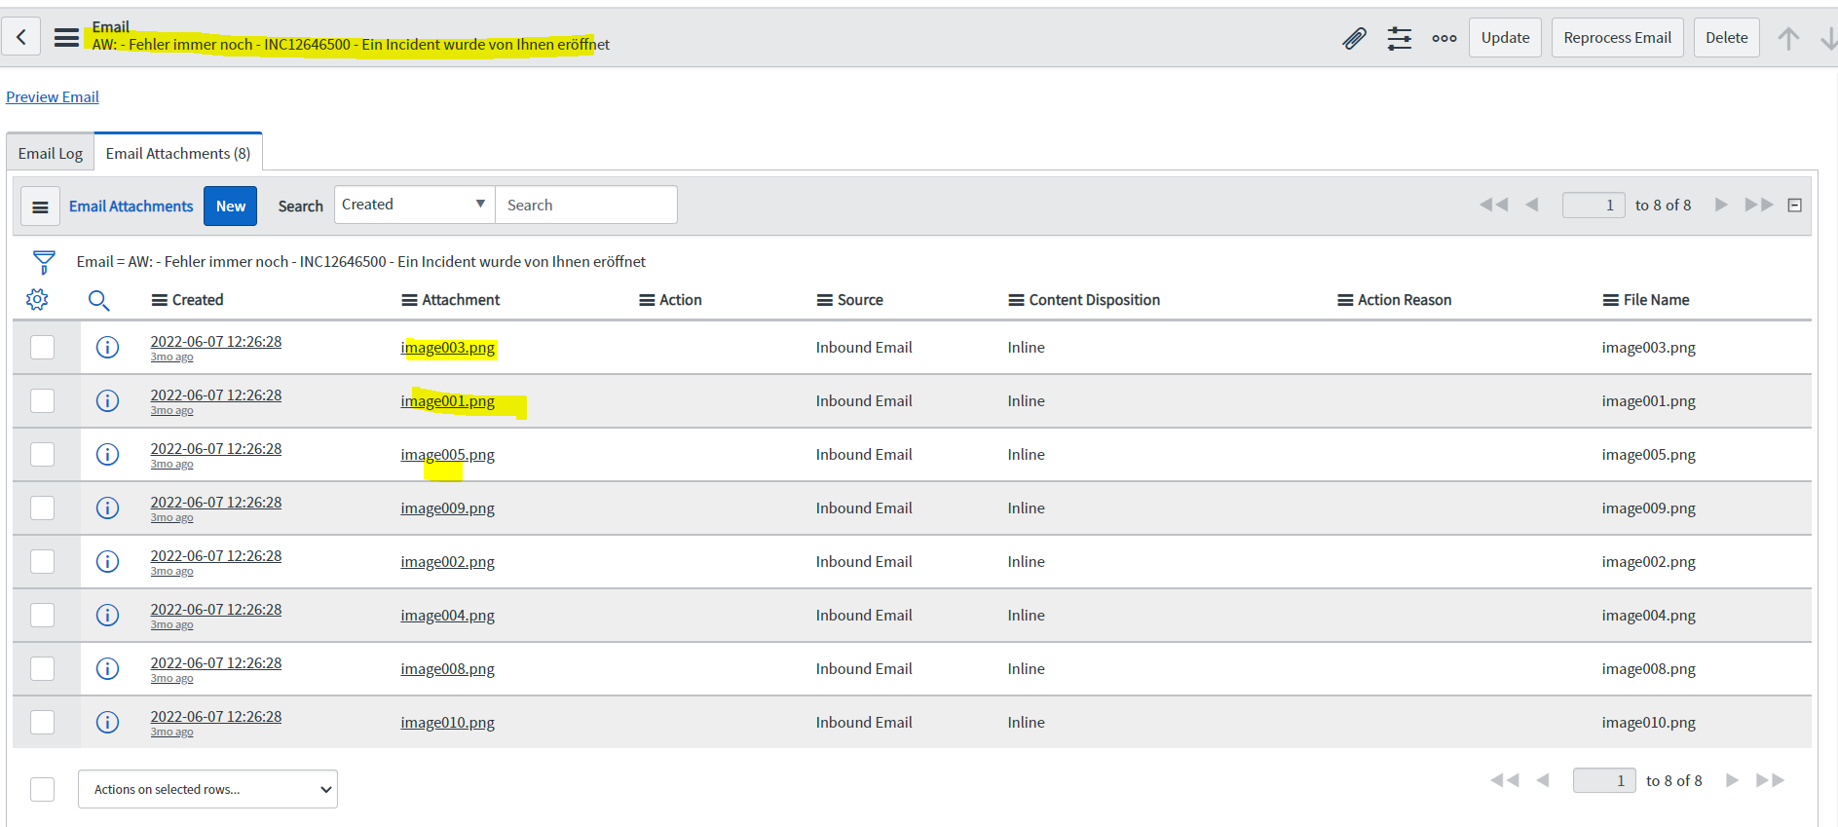Image resolution: width=1838 pixels, height=827 pixels.
Task: Open File Name column header menu
Action: pos(1611,300)
